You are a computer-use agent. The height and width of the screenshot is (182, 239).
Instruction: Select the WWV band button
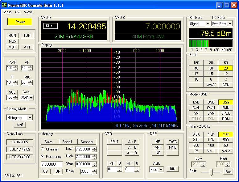coord(211,85)
